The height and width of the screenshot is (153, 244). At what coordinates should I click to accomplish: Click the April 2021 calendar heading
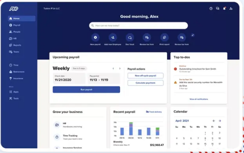tap(182, 121)
